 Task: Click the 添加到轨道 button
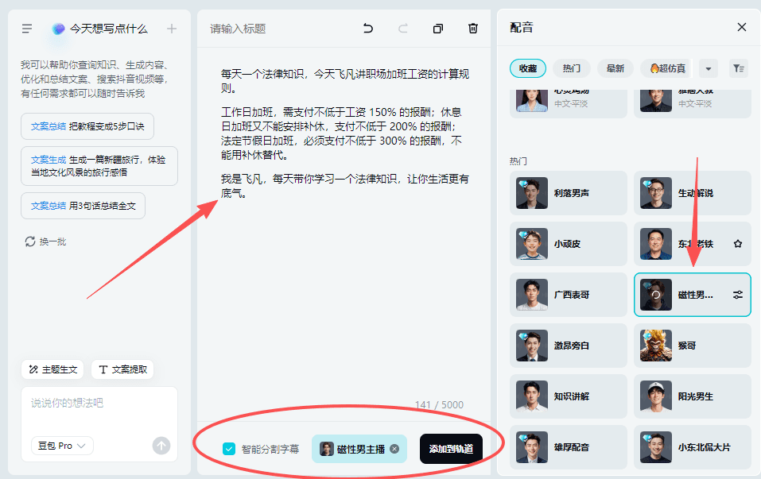[451, 449]
